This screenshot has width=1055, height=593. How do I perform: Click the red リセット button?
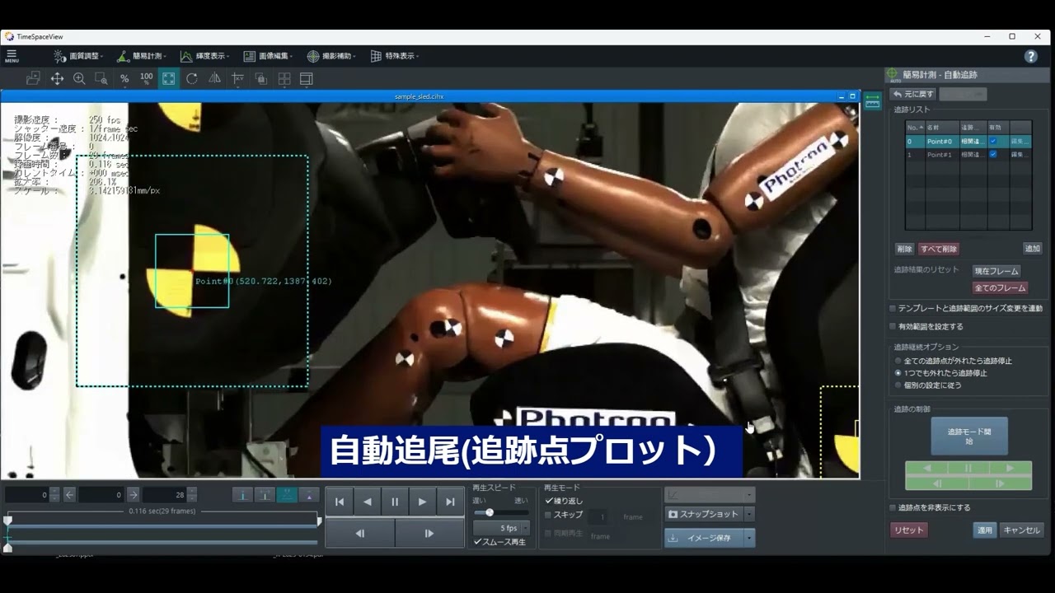coord(908,530)
